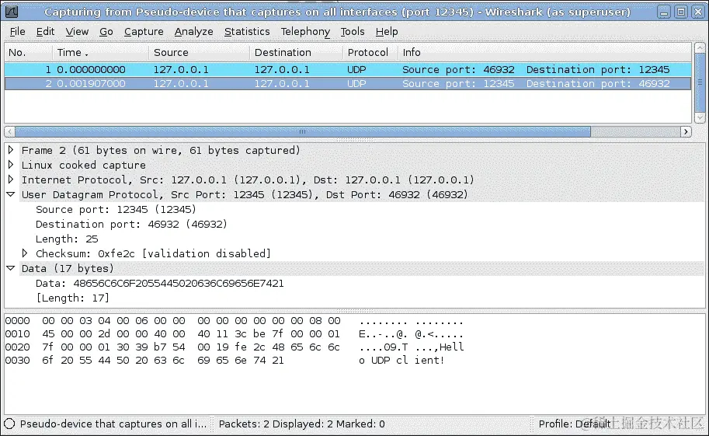Click the horizontal scrollbar thumb in packet list
Image resolution: width=709 pixels, height=436 pixels.
(x=303, y=132)
